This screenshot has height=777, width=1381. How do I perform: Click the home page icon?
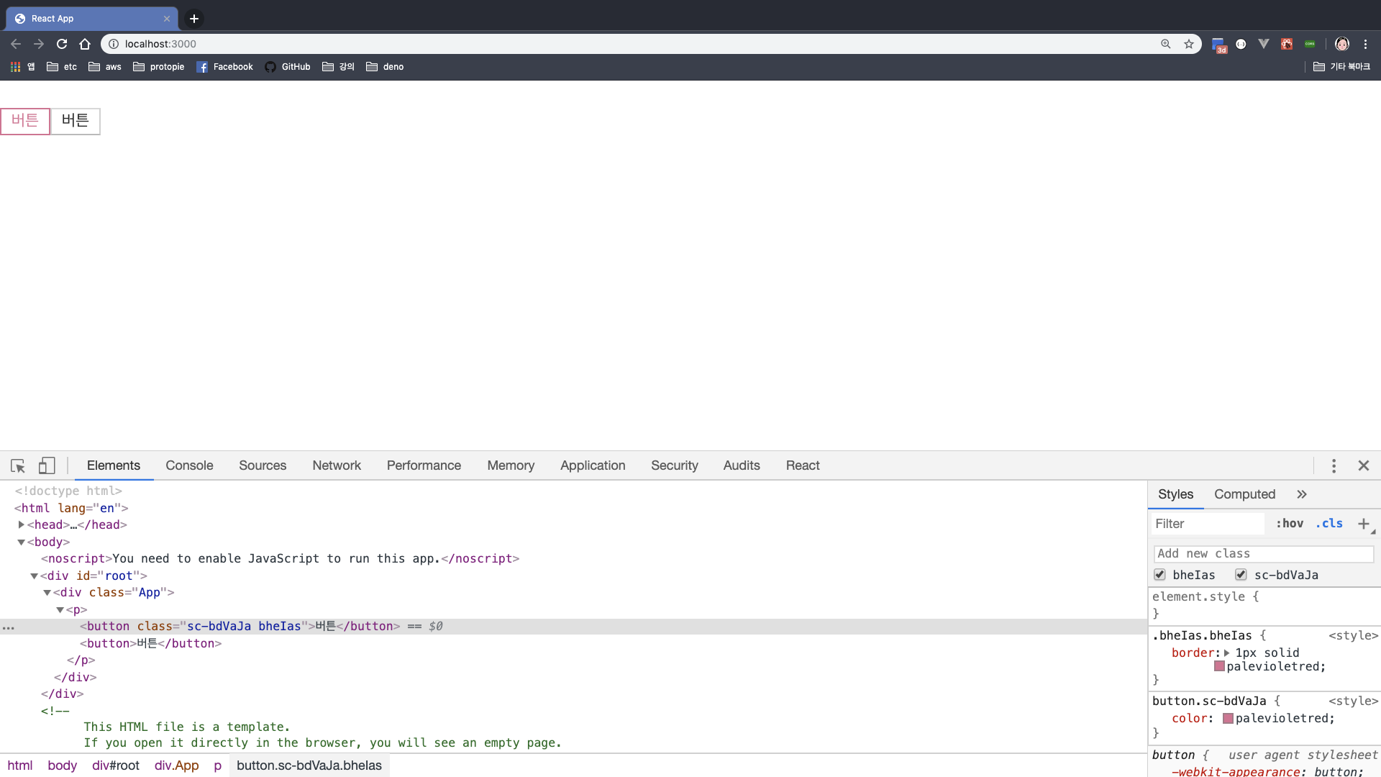point(85,44)
